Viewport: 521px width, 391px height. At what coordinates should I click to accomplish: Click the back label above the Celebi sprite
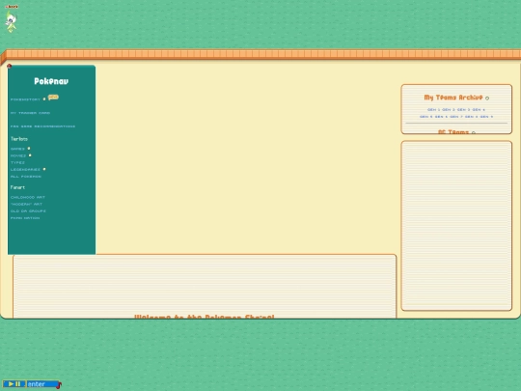click(12, 7)
